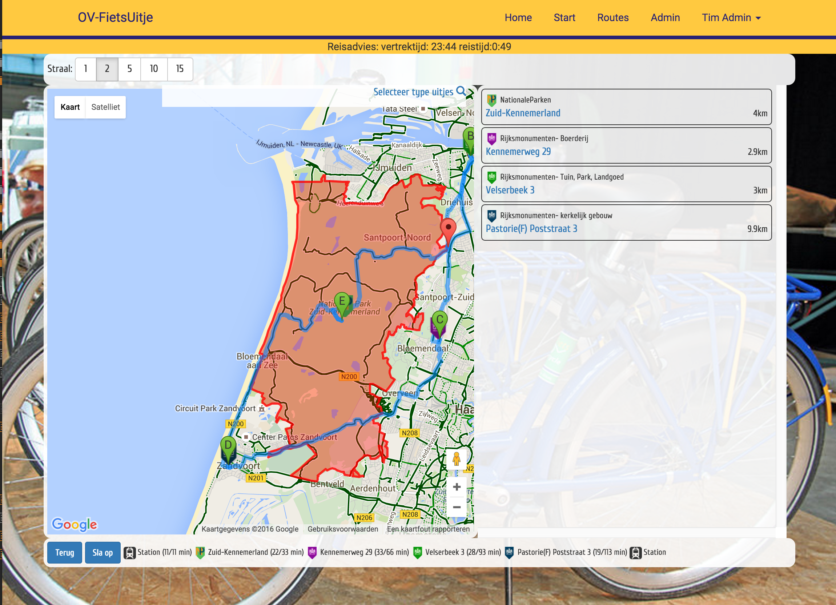Click the dark blue monument icon in Pastorie(F) Poststraat 3 card
This screenshot has width=836, height=605.
[x=491, y=216]
